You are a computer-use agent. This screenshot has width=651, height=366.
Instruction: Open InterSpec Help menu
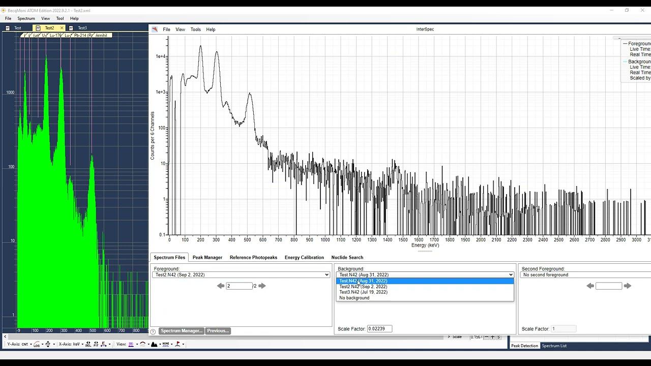211,29
